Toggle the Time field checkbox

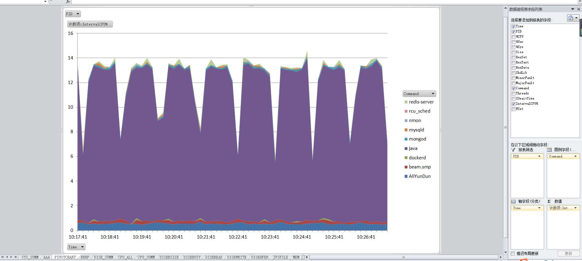pyautogui.click(x=513, y=26)
